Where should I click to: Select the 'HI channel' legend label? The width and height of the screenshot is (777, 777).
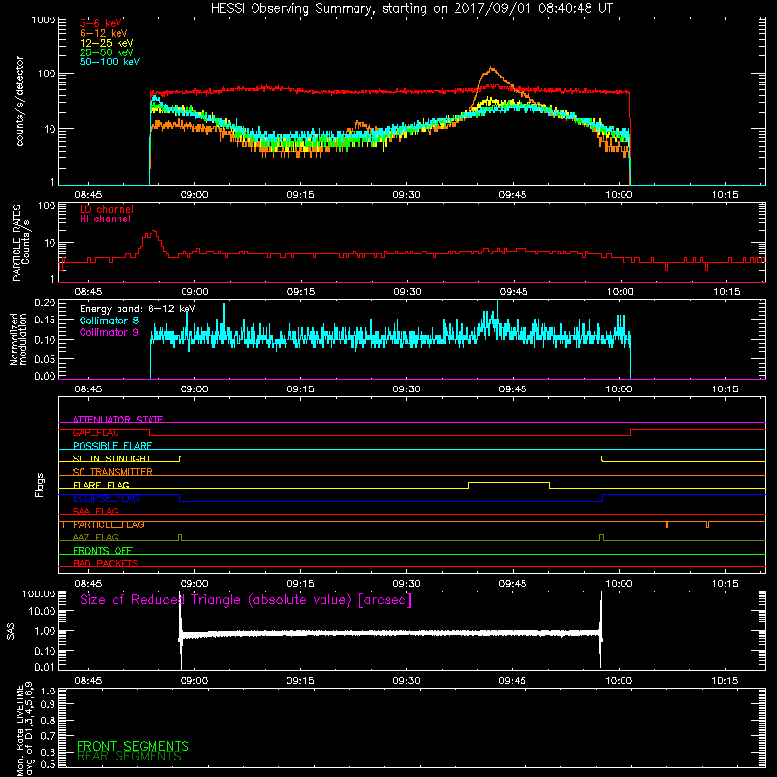click(x=105, y=220)
